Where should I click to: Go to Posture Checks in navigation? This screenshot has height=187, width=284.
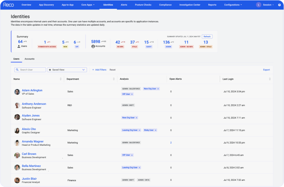[x=143, y=5]
